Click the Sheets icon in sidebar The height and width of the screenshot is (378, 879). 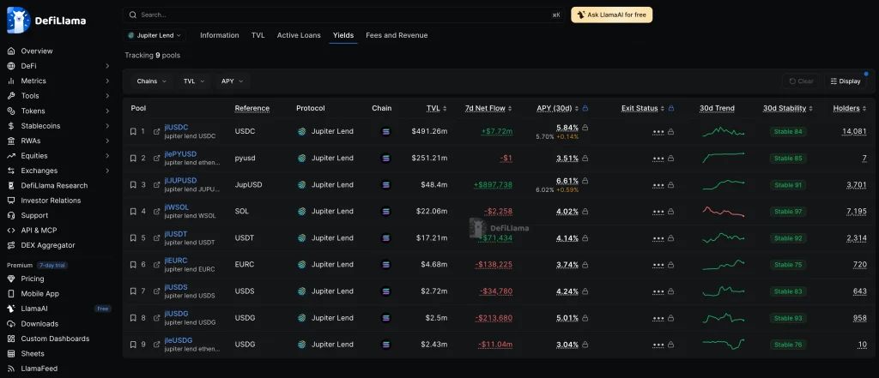coord(10,353)
